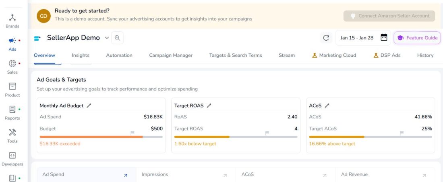
Task: Click the "Ready to get started?" heading
Action: pos(82,11)
